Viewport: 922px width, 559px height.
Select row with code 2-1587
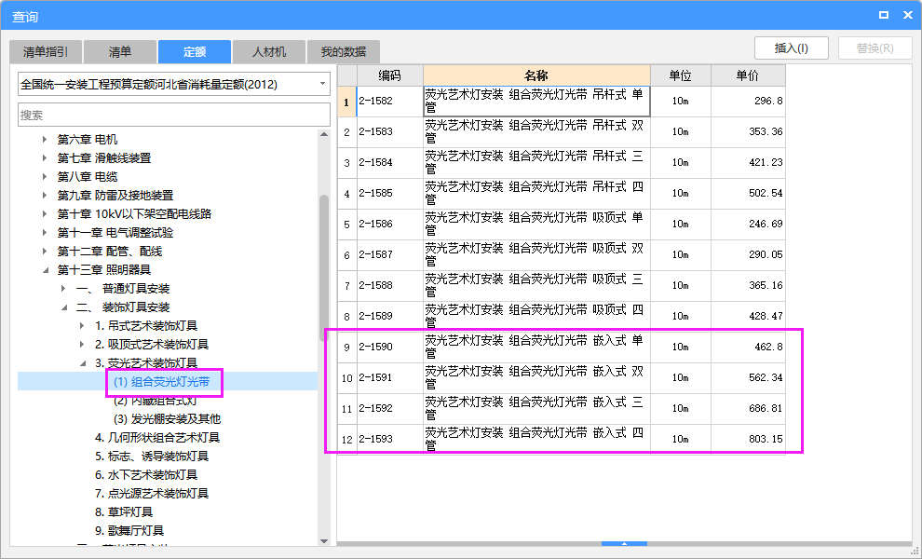[562, 254]
